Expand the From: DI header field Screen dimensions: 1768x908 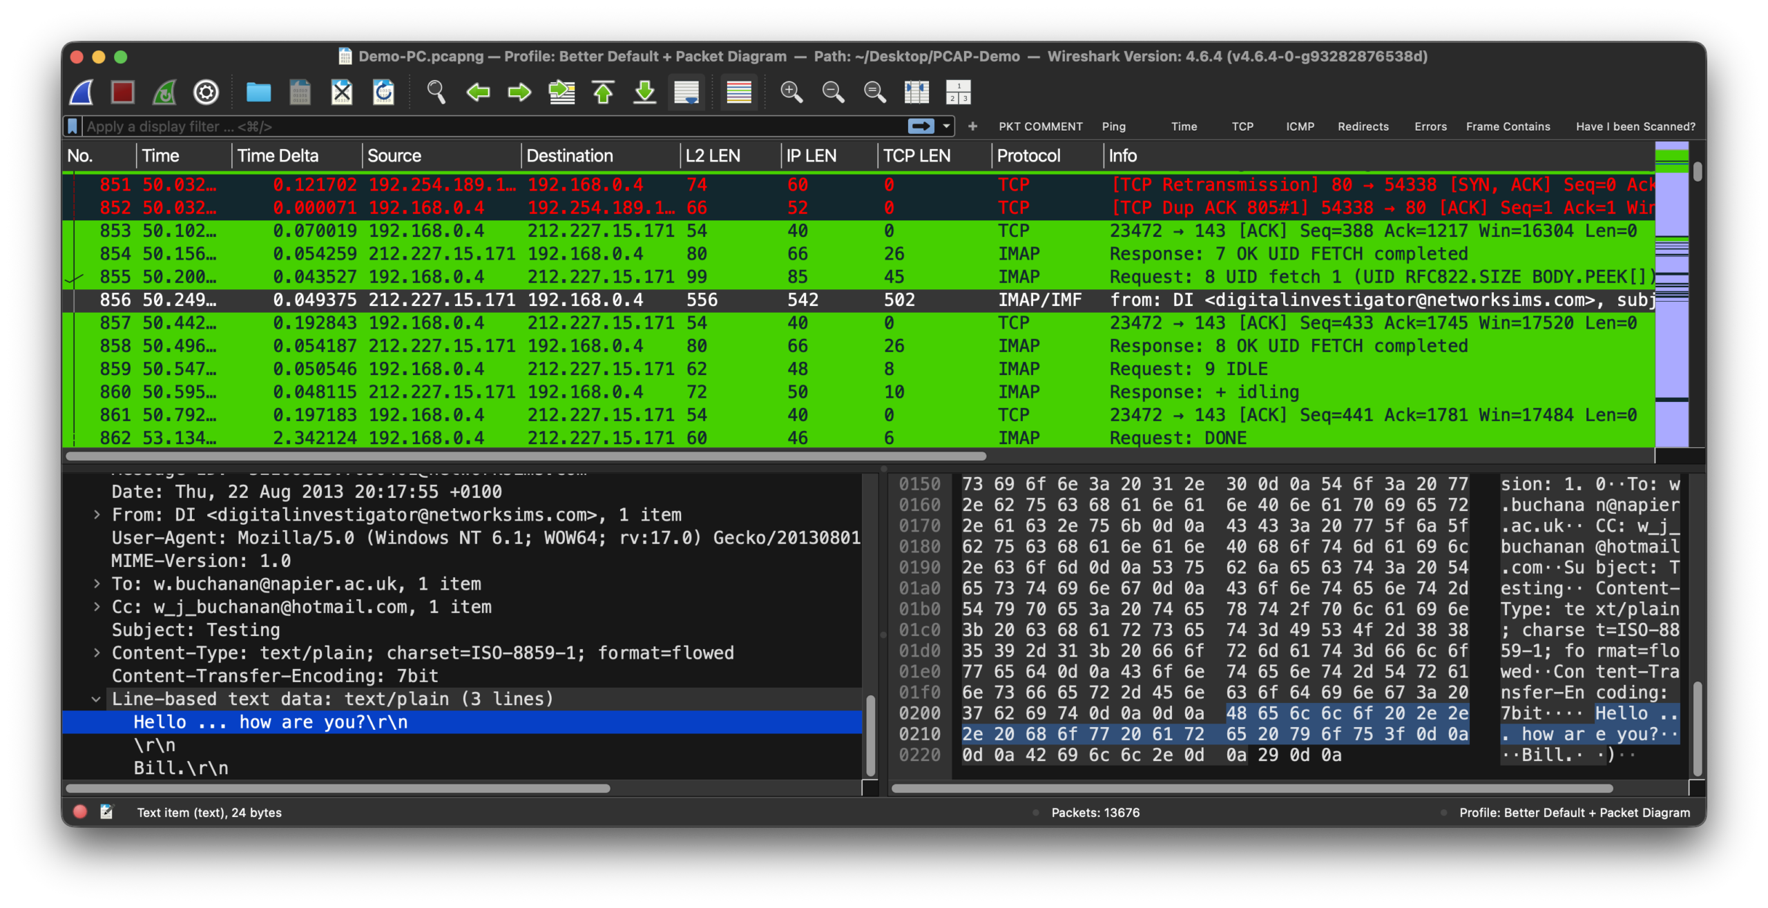pyautogui.click(x=97, y=514)
